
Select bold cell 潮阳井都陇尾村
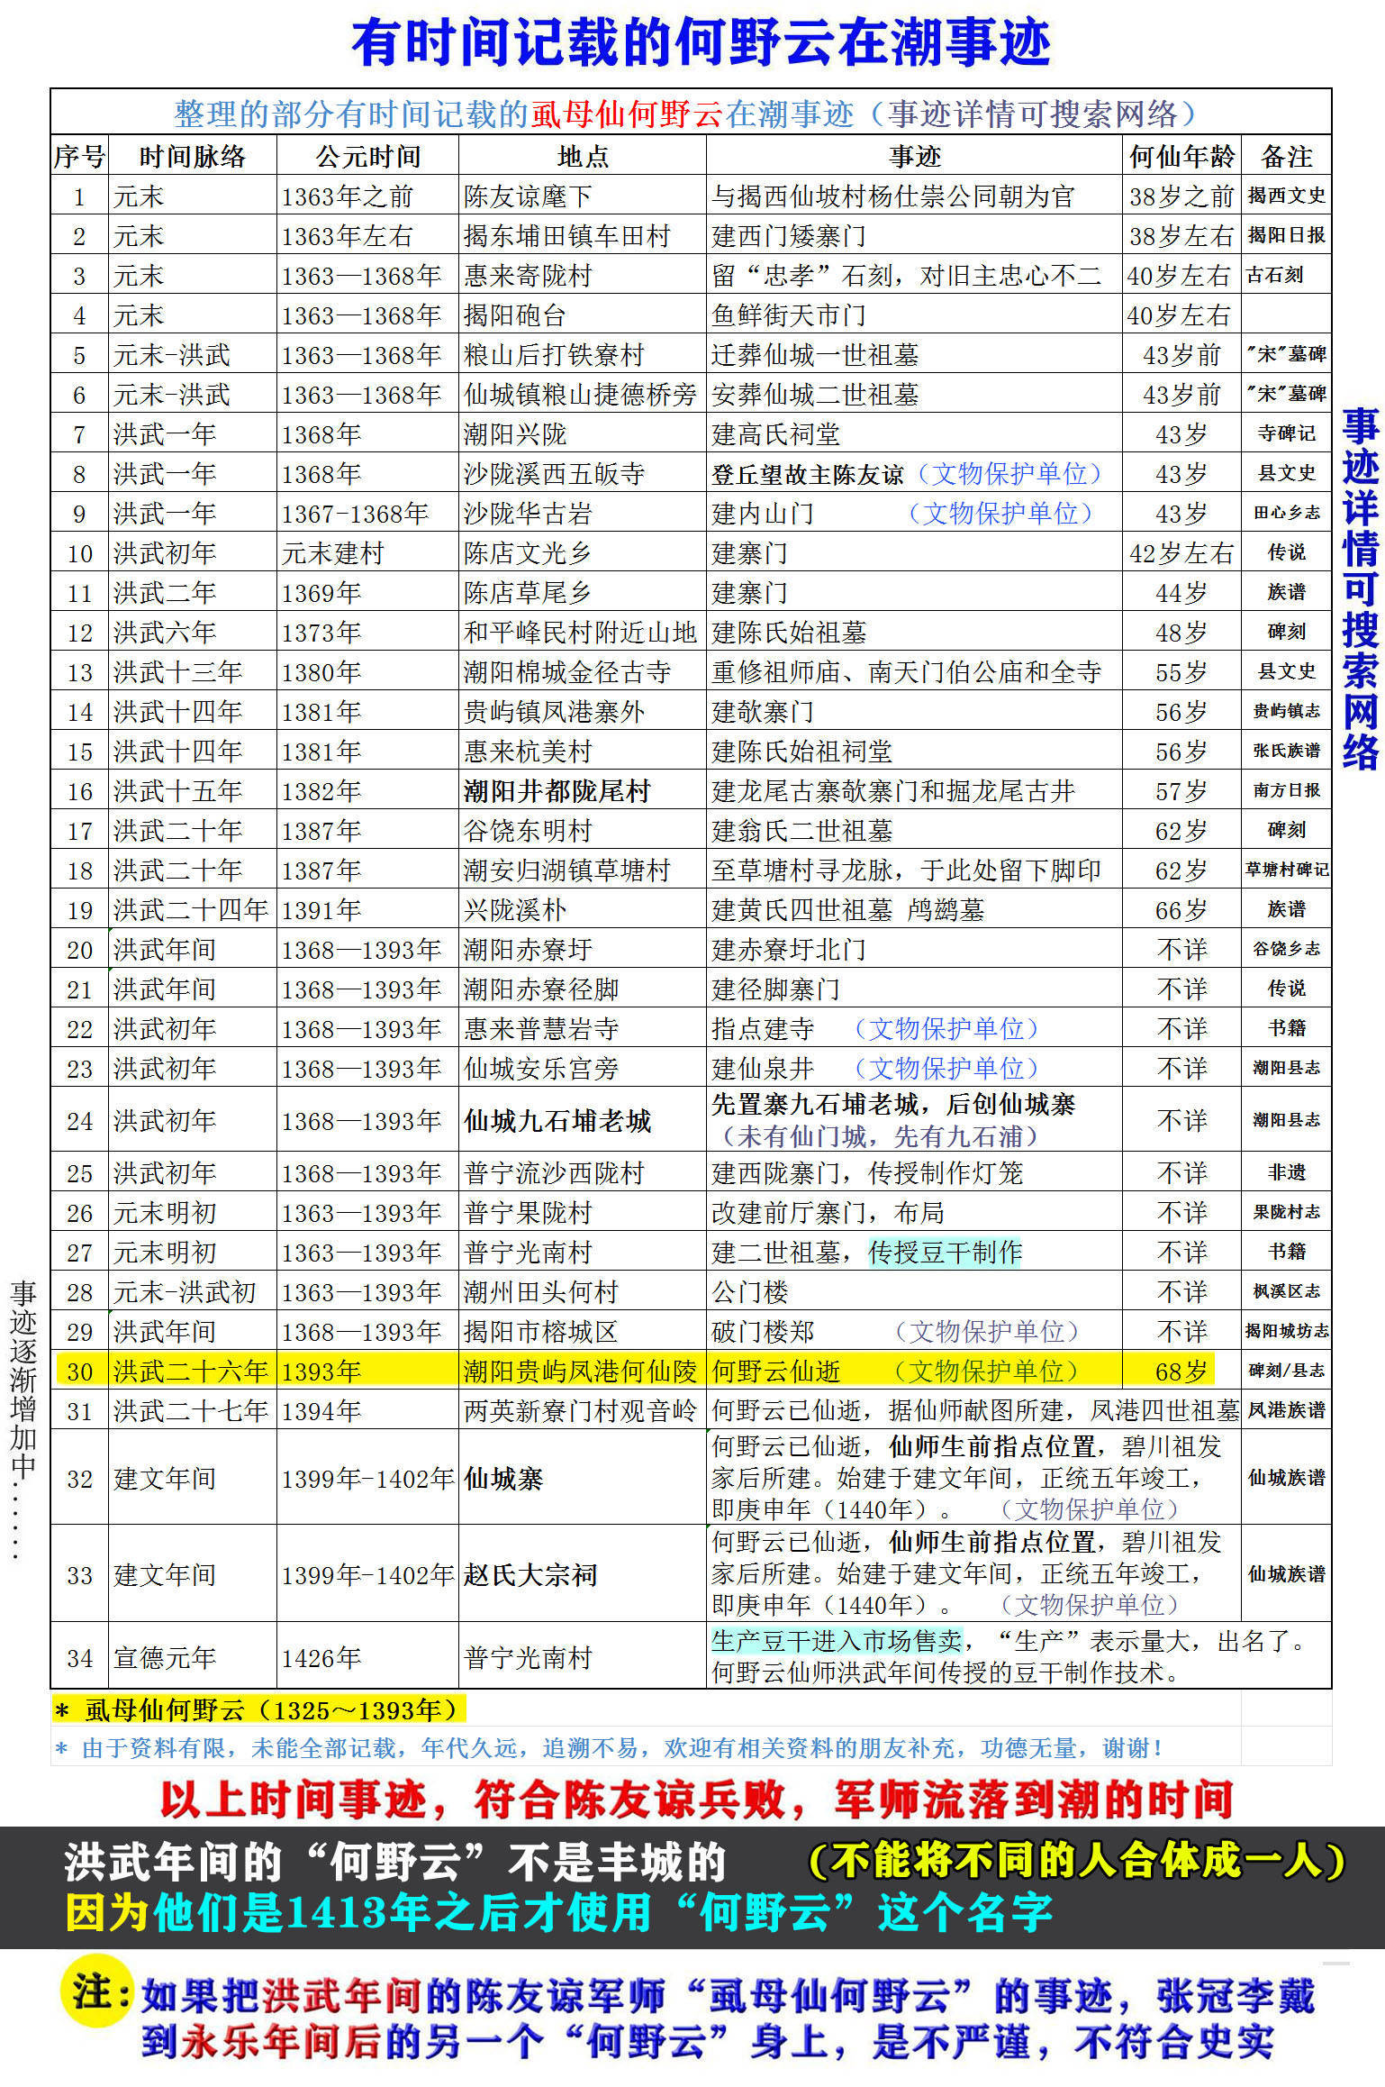(x=583, y=790)
